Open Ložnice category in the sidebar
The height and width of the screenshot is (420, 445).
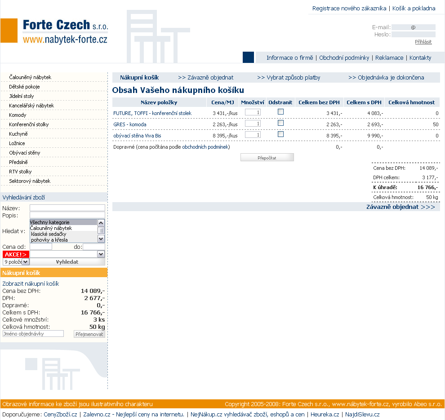17,143
